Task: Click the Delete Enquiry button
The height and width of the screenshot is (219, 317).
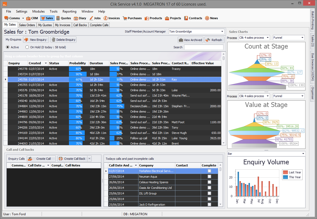Action: coord(64,40)
